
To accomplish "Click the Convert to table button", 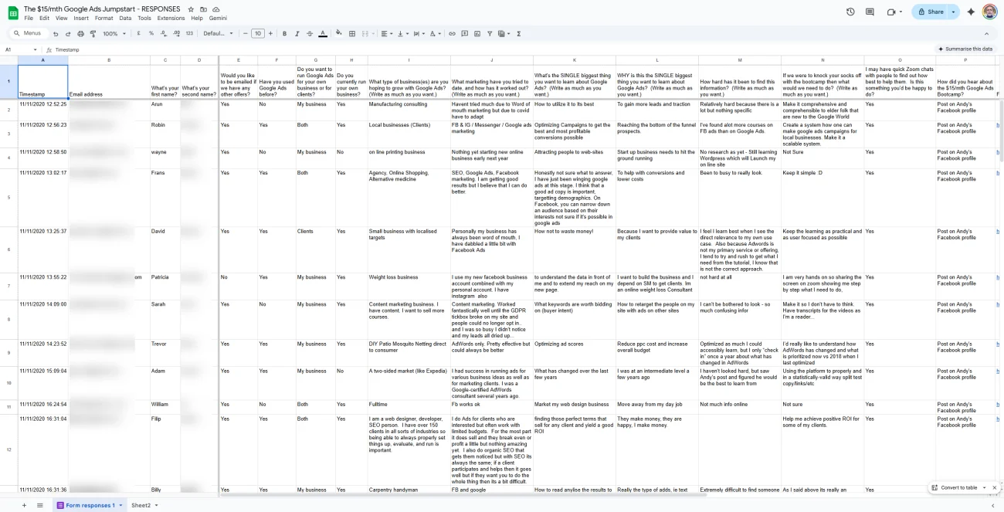I will click(954, 488).
